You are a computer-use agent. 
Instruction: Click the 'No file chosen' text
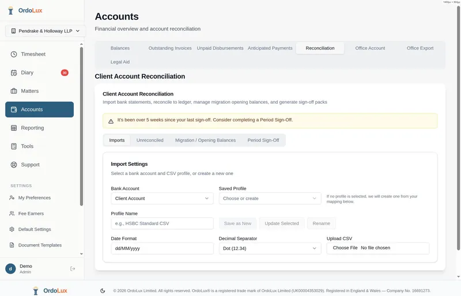(x=376, y=248)
